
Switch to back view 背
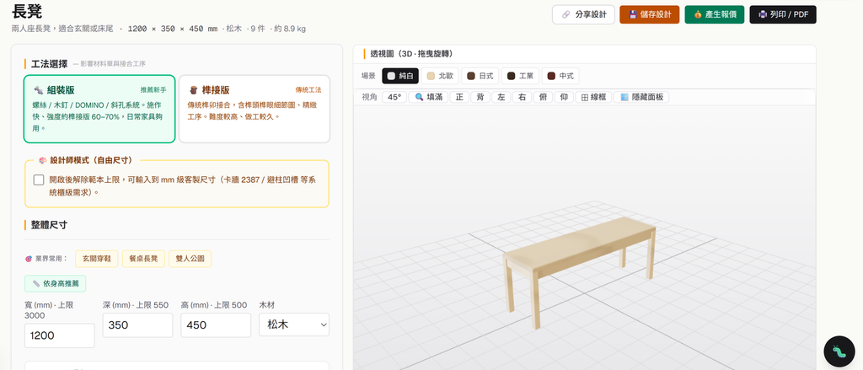click(x=480, y=97)
